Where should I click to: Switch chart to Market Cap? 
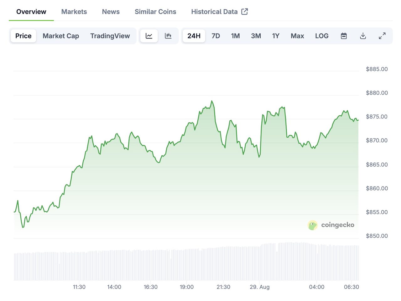tap(61, 36)
